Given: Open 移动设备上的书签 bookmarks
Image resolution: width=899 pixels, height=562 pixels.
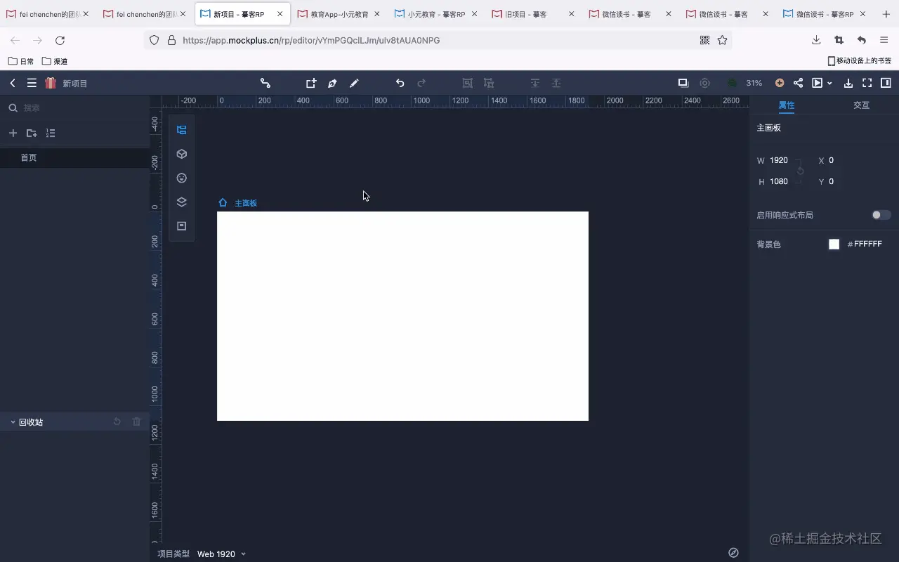Looking at the screenshot, I should pyautogui.click(x=859, y=61).
